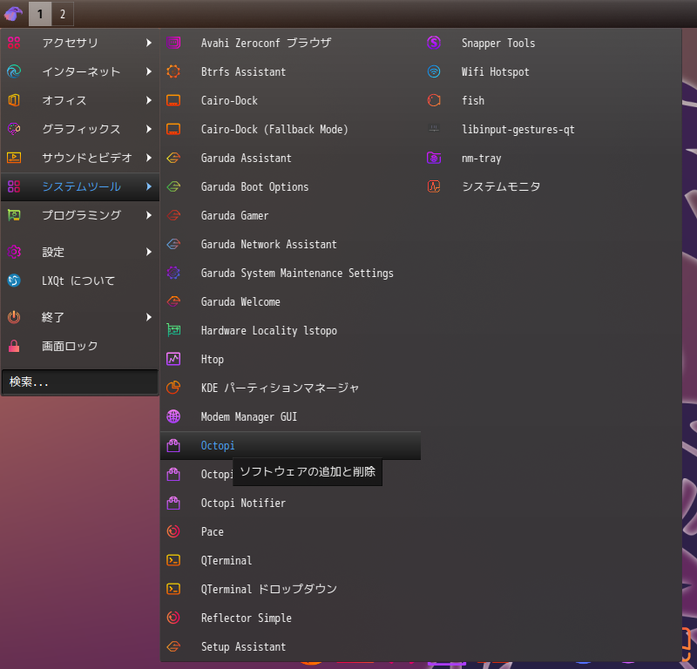Expand the プログラミング submenu arrow
697x669 pixels.
149,215
